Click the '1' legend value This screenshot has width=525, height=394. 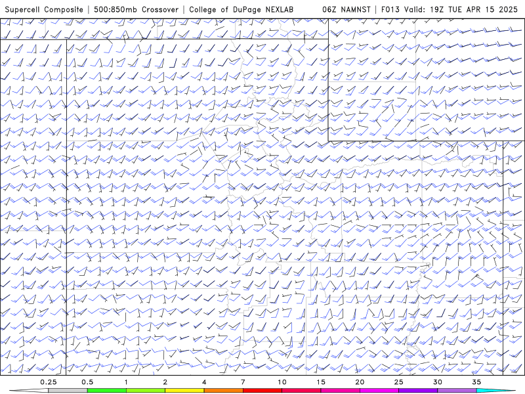pyautogui.click(x=126, y=382)
